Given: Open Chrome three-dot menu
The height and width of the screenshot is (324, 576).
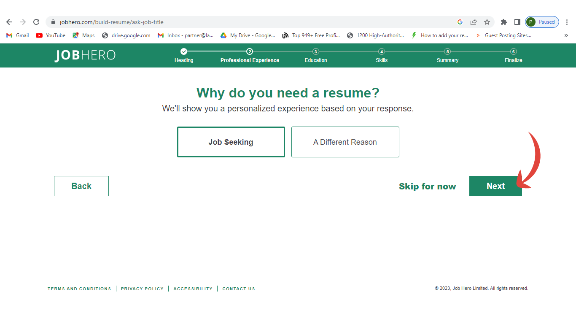Looking at the screenshot, I should click(567, 22).
